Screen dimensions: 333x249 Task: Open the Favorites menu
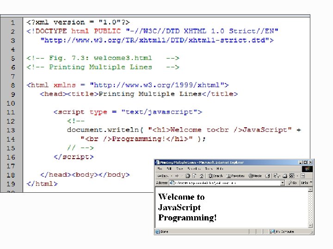(x=194, y=169)
